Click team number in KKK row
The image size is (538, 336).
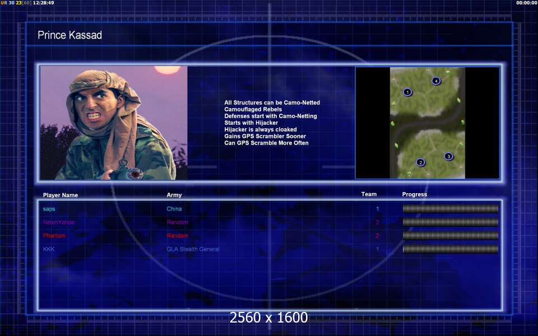[377, 249]
